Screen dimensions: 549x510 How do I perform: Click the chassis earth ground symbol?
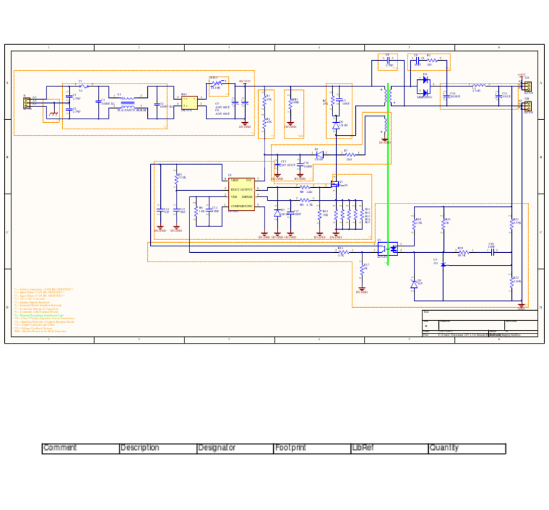(54, 111)
